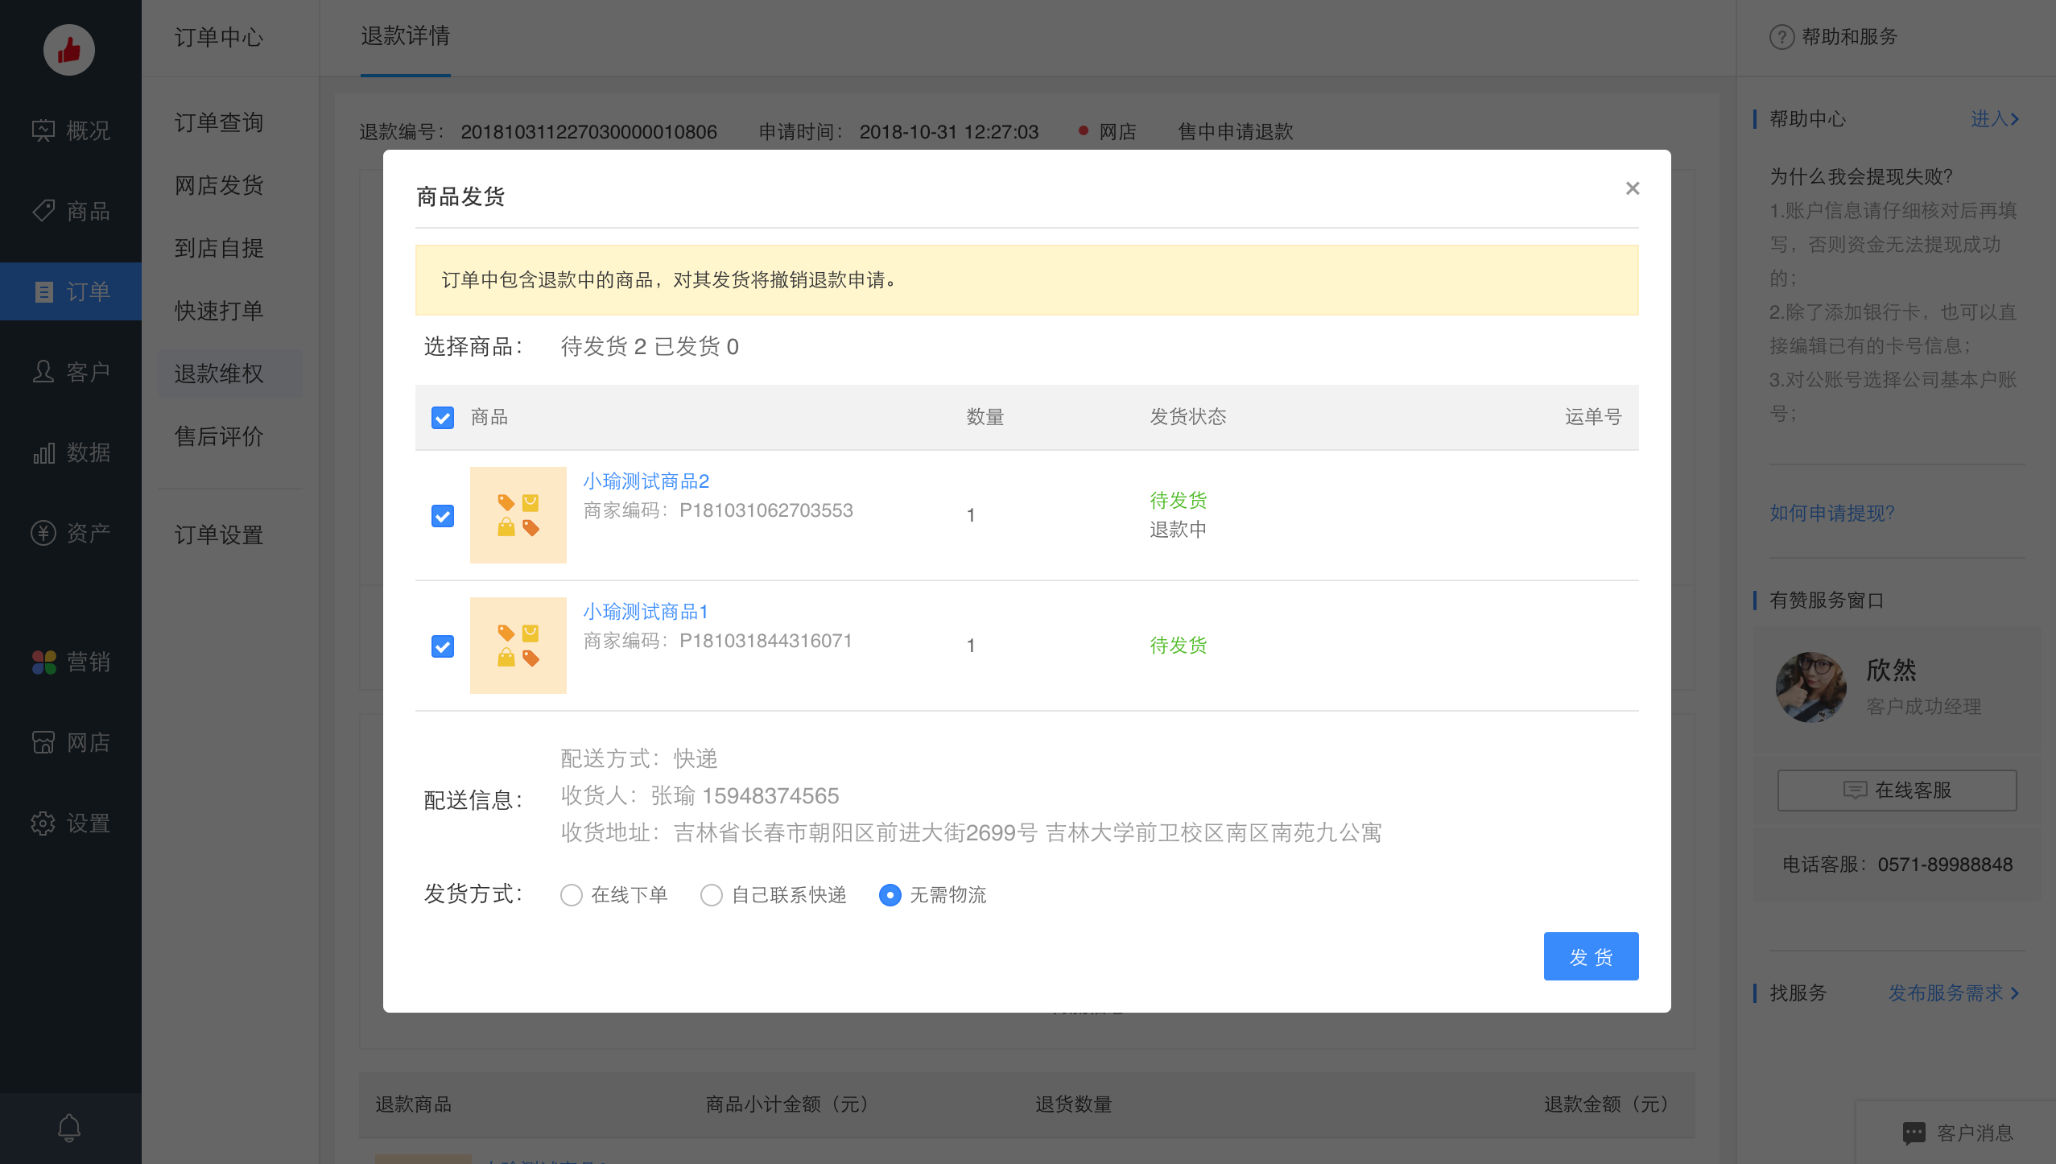
Task: Open the 帮助和服务 question mark icon
Action: pyautogui.click(x=1781, y=36)
